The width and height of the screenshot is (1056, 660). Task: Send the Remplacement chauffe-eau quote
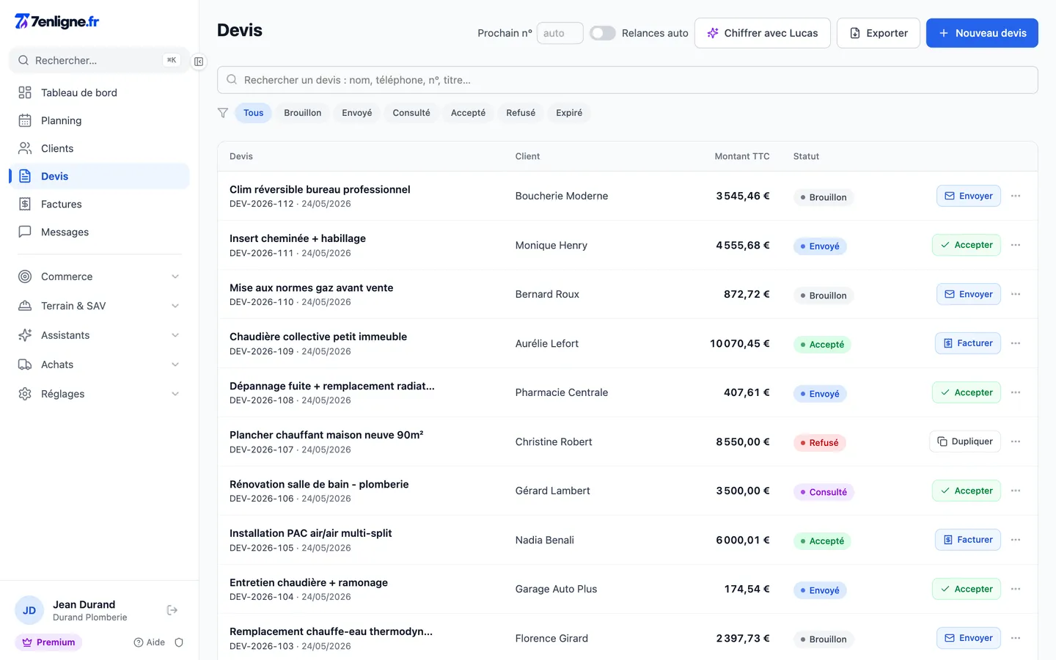click(x=969, y=638)
